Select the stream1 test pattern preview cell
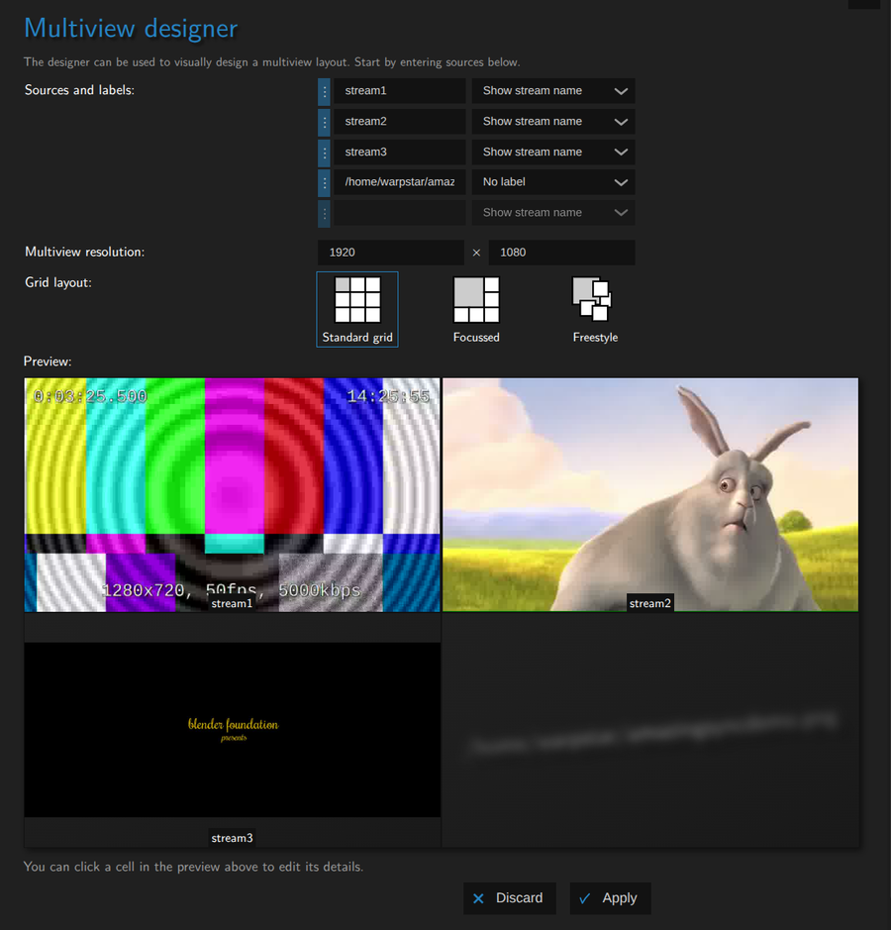The height and width of the screenshot is (930, 891). point(232,494)
